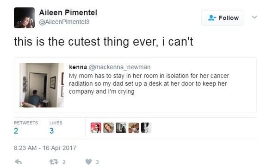The width and height of the screenshot is (273, 167).
Task: Show the list of 3 likes
Action: click(56, 128)
